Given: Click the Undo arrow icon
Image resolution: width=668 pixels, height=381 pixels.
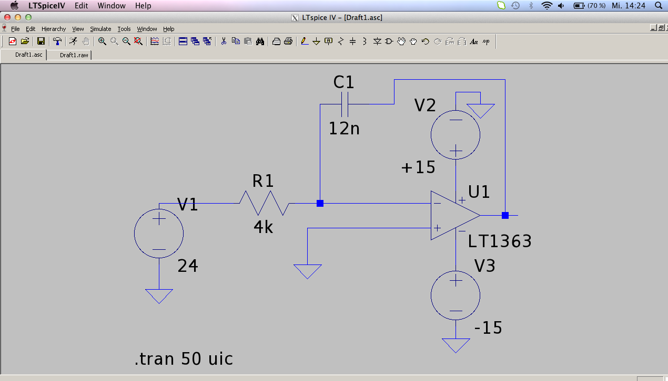Looking at the screenshot, I should [x=425, y=41].
